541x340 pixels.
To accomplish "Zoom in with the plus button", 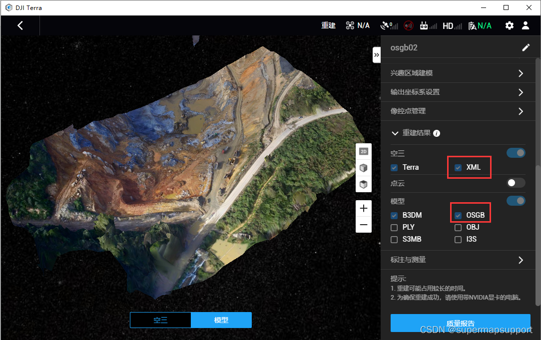I will (x=363, y=208).
